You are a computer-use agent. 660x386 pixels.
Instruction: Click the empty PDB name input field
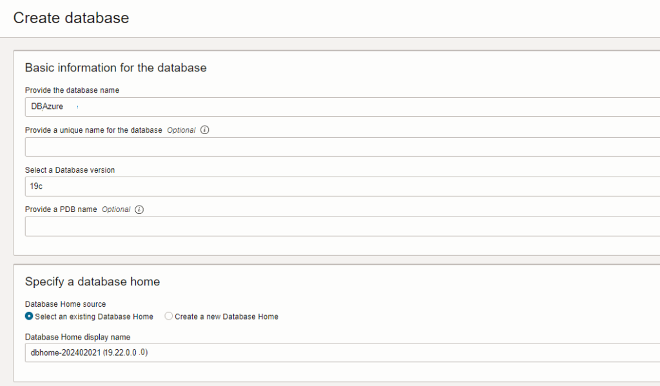[342, 227]
